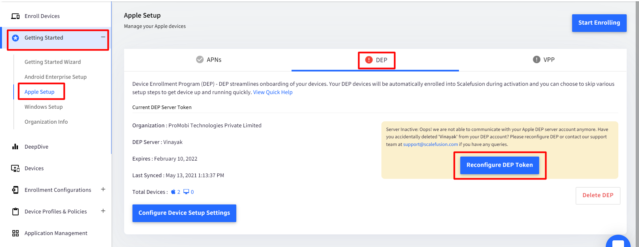The width and height of the screenshot is (639, 247).
Task: Expand Device Profiles & Policies submenu
Action: 103,211
